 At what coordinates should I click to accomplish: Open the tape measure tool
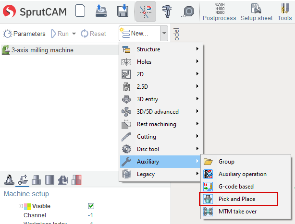(x=188, y=11)
